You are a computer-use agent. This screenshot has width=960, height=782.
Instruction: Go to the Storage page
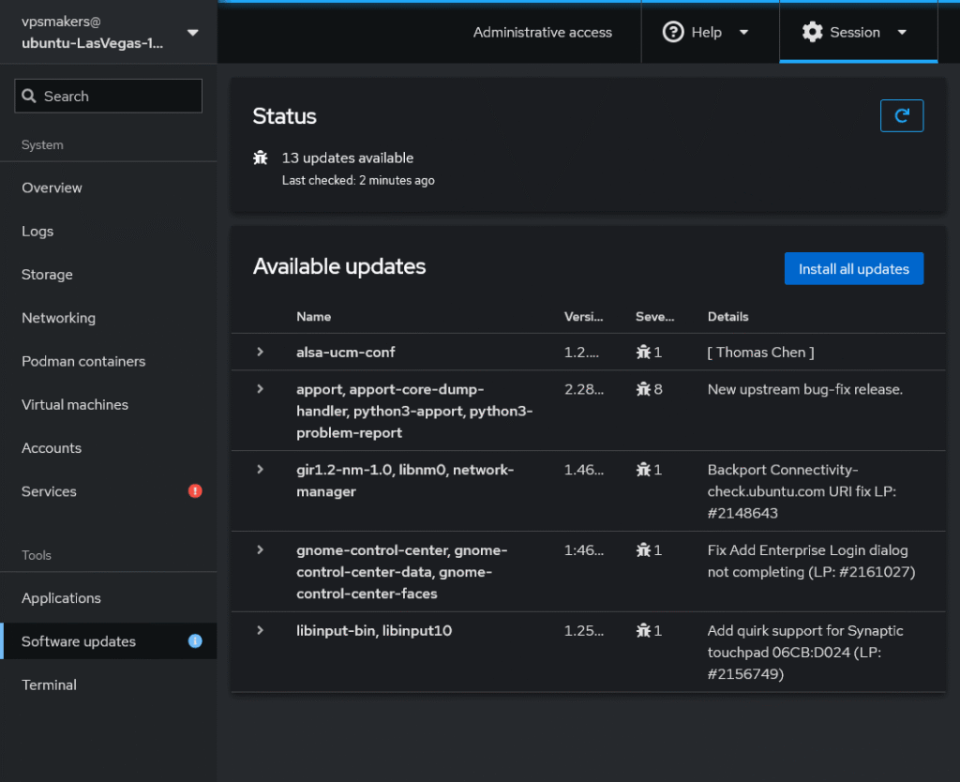pos(109,275)
